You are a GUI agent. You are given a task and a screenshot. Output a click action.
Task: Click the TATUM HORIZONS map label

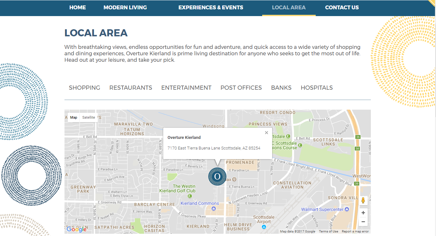click(132, 132)
